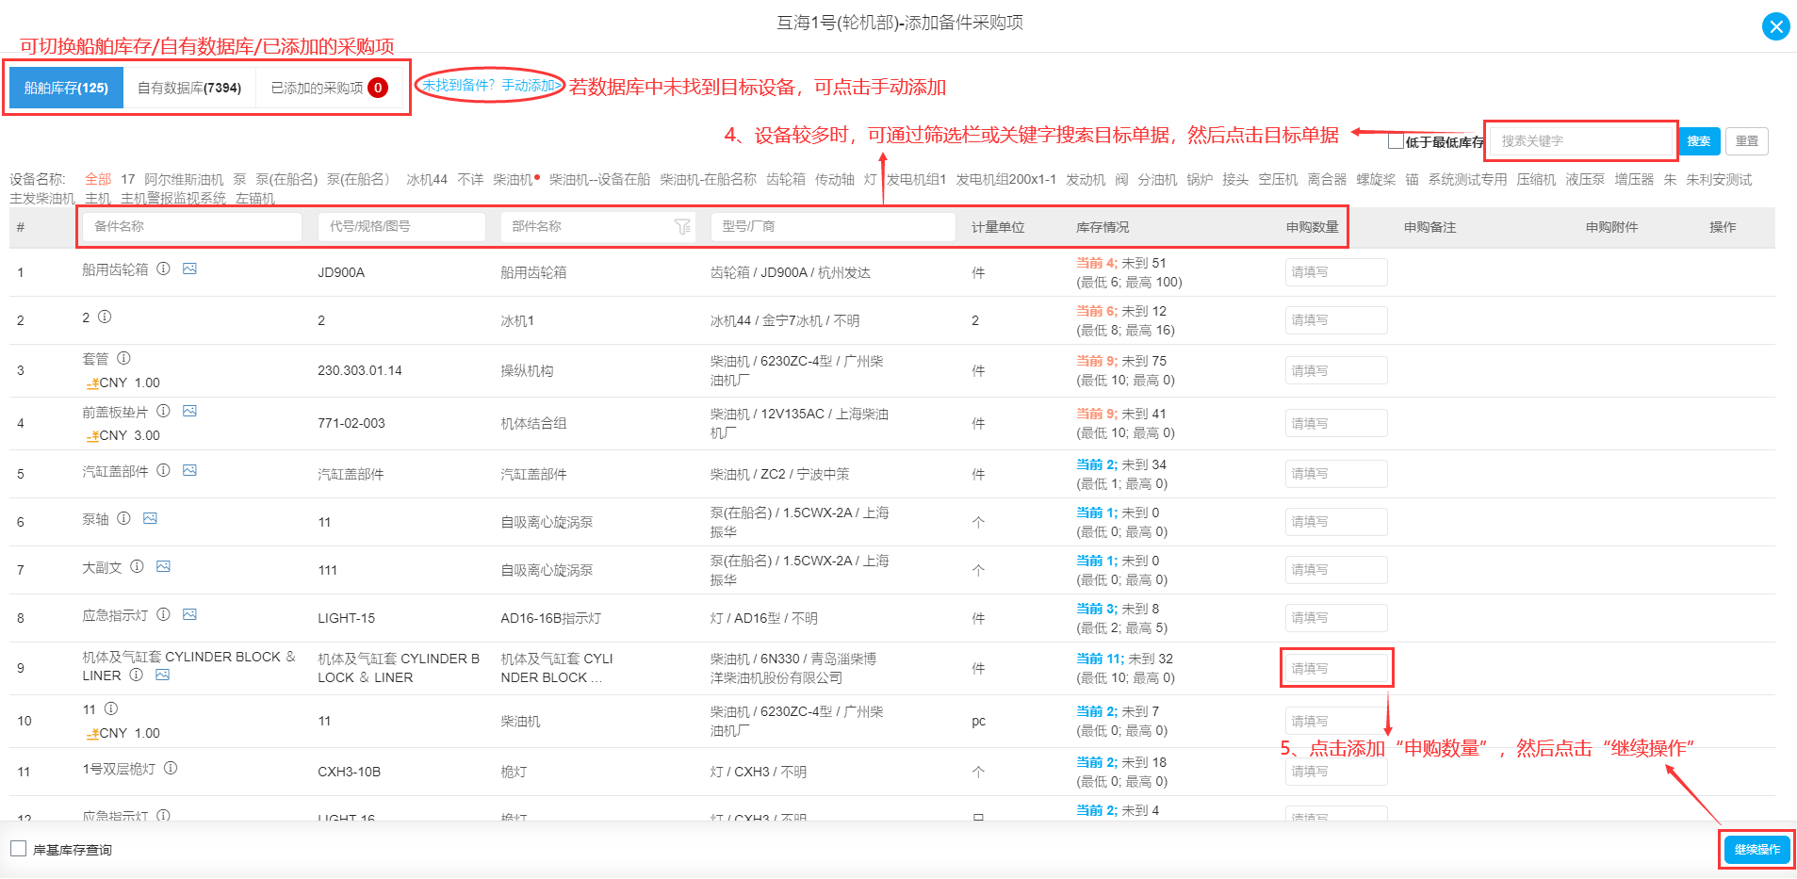Focus the 搜索关键字 input

coord(1580,141)
